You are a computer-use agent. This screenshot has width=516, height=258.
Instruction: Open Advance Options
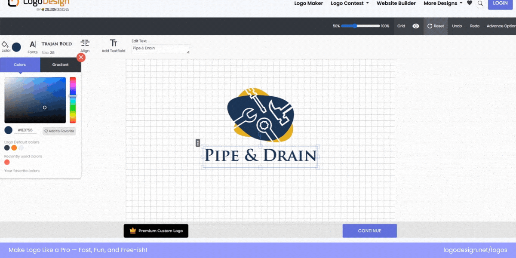click(501, 26)
